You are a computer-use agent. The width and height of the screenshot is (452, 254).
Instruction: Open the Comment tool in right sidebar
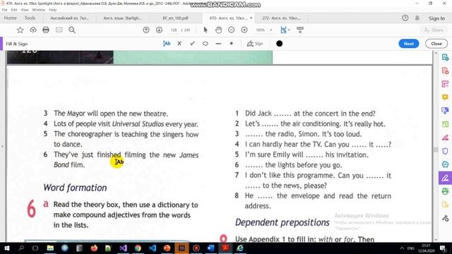445,97
